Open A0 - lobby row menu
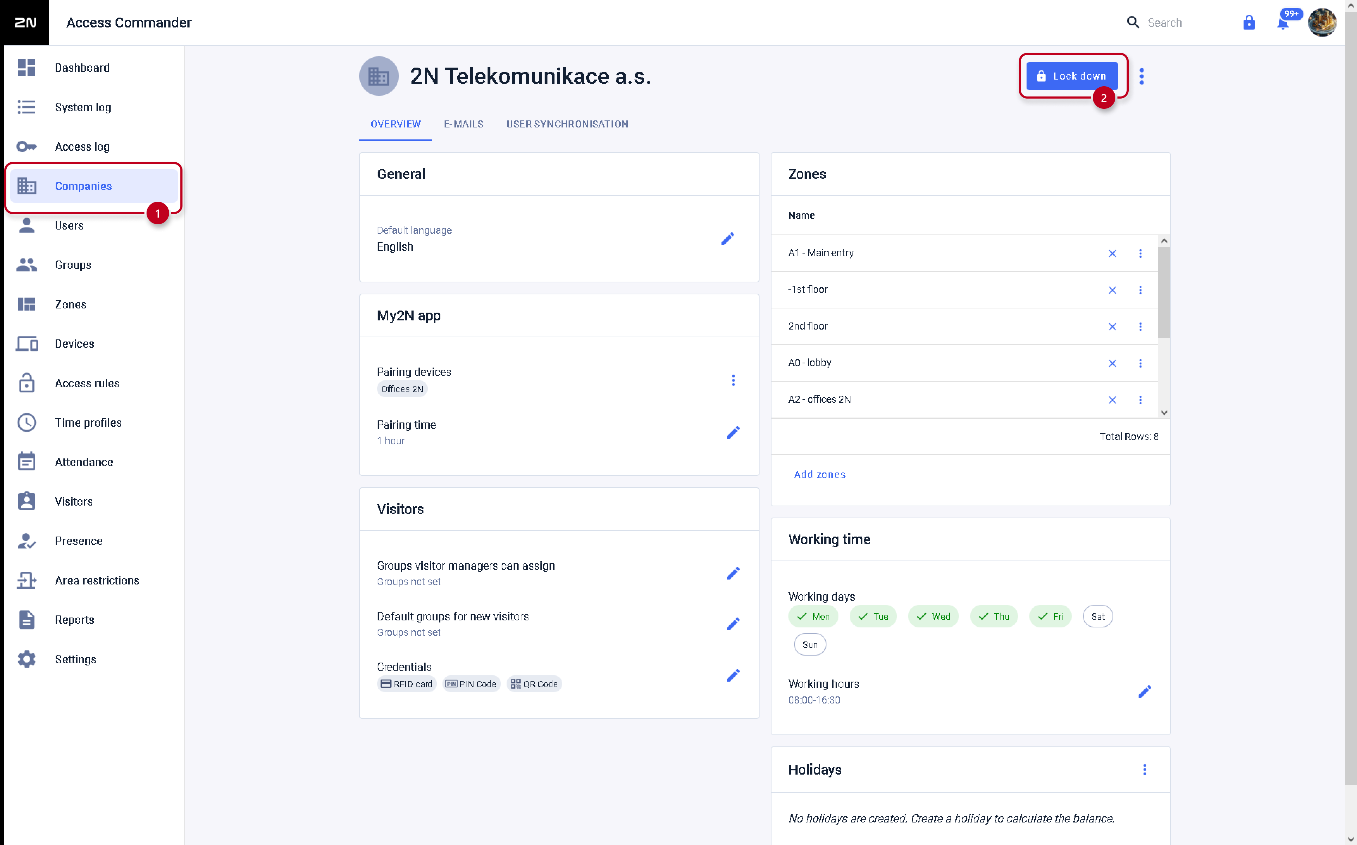Screen dimensions: 1357x845 pos(1141,363)
